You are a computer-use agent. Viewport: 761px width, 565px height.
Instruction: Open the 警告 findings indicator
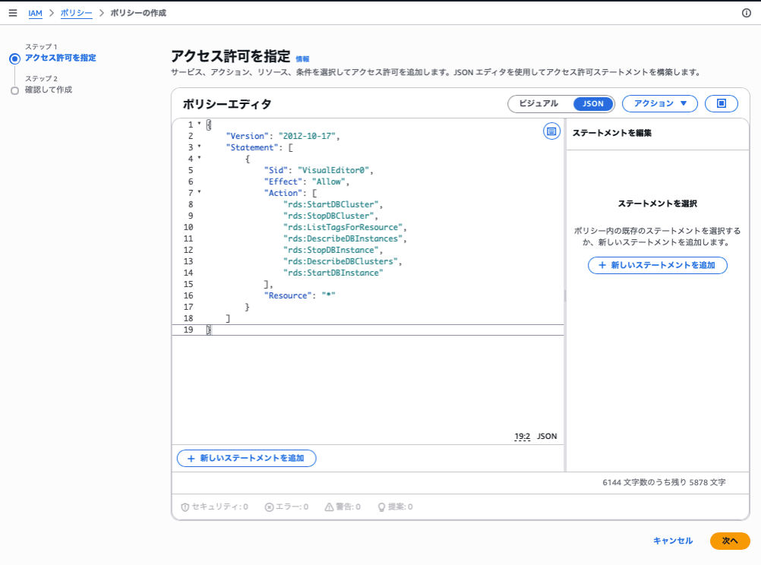(x=343, y=507)
